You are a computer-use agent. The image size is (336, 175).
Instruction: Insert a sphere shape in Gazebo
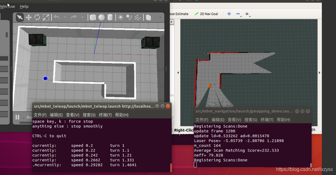coord(101,17)
